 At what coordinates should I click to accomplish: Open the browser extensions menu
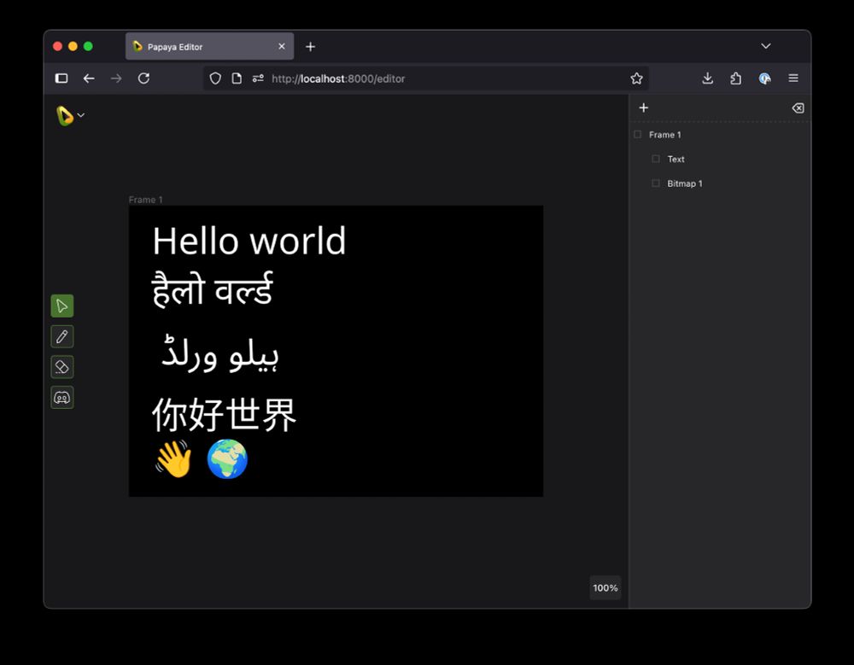pyautogui.click(x=736, y=79)
